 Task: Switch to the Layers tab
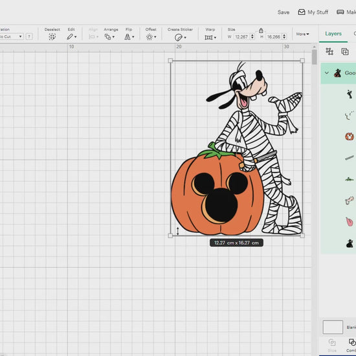click(333, 34)
